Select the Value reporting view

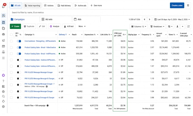click(32, 5)
